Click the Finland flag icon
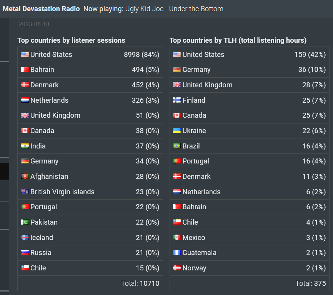Viewport: 333px width, 295px height. (x=177, y=100)
